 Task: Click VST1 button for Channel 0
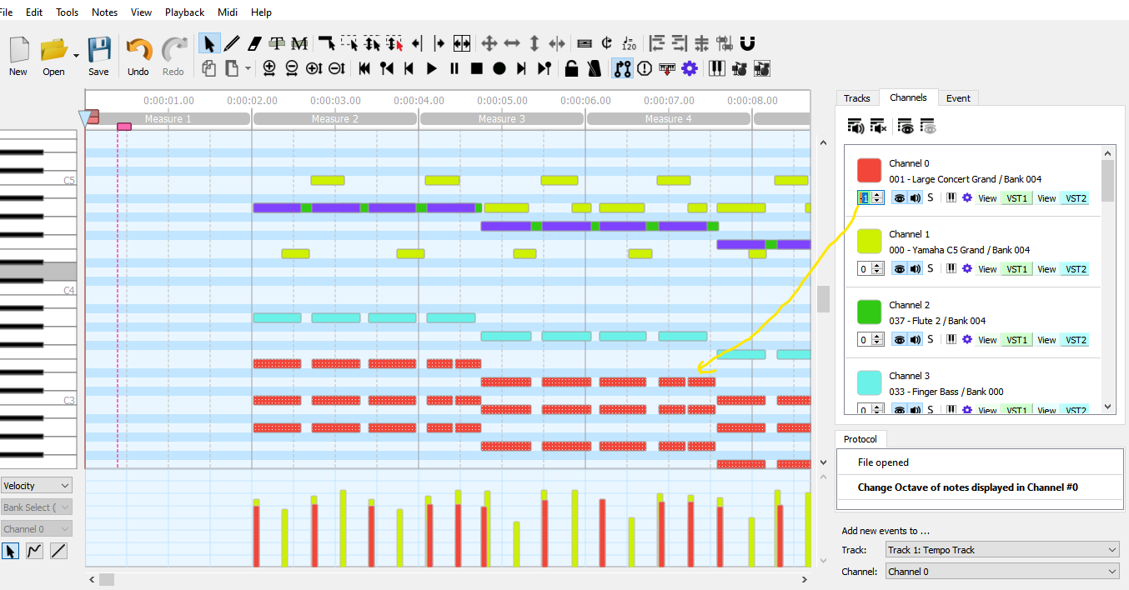click(x=1016, y=198)
